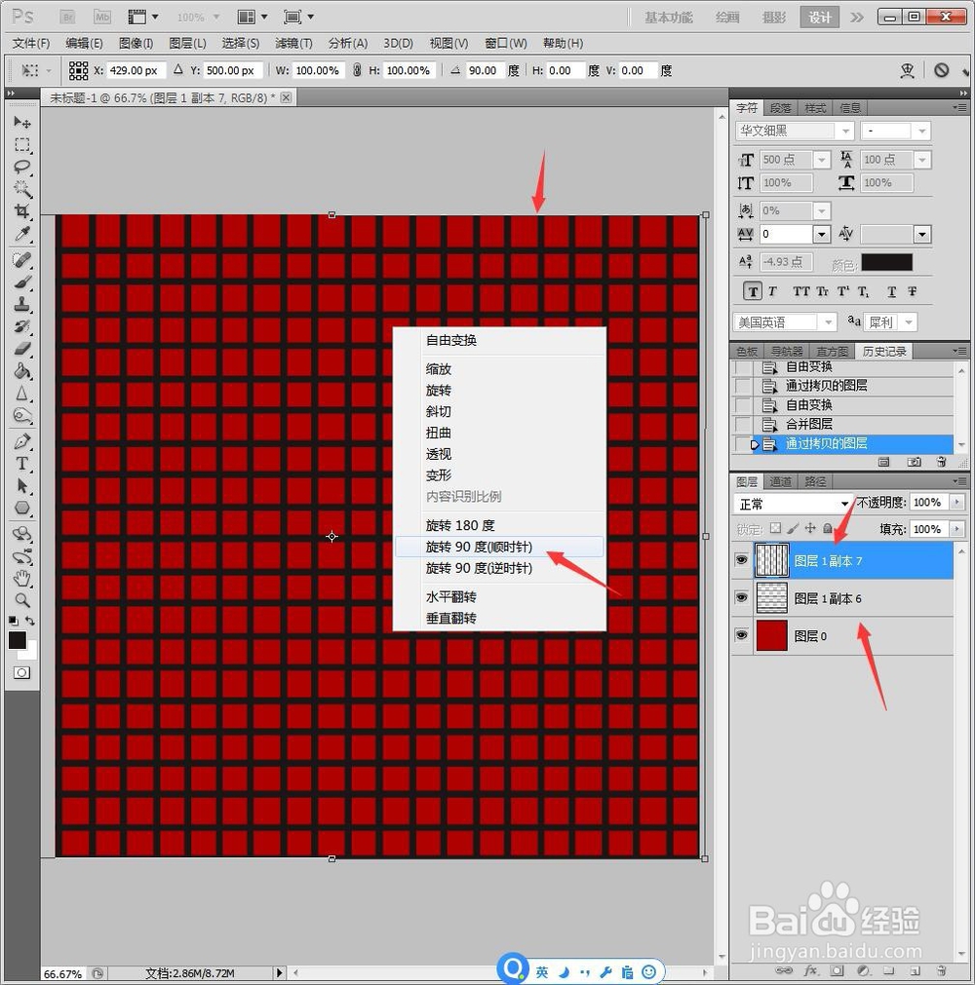Viewport: 975px width, 985px height.
Task: Choose 变形 from context menu
Action: [x=438, y=474]
